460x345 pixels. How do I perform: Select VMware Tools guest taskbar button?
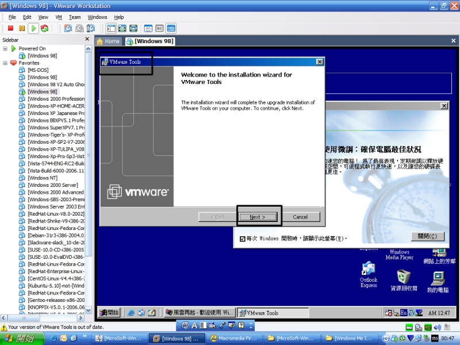[273, 313]
